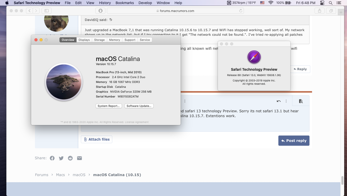This screenshot has height=196, width=347.
Task: Click the Fri 6:48 PM clock
Action: point(306,3)
